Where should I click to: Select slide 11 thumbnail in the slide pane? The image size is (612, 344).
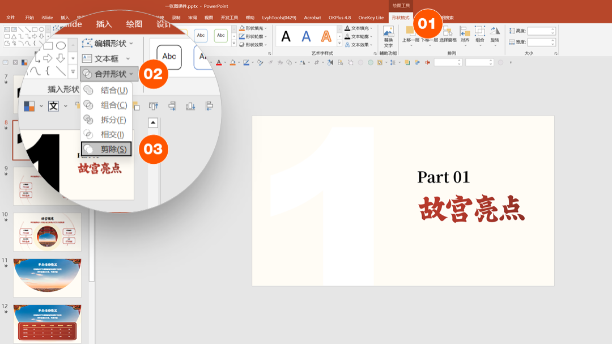[47, 278]
